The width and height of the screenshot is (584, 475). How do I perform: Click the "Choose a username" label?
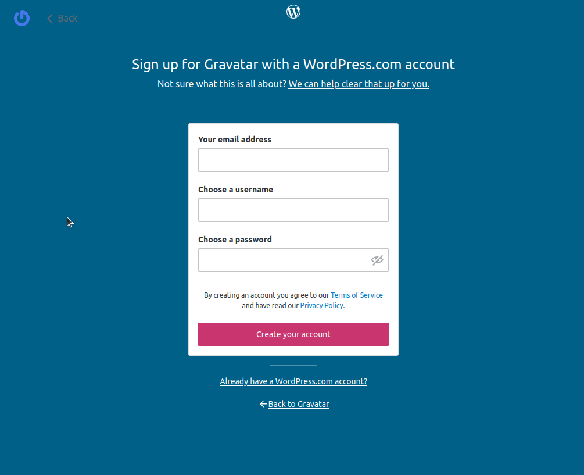[235, 190]
